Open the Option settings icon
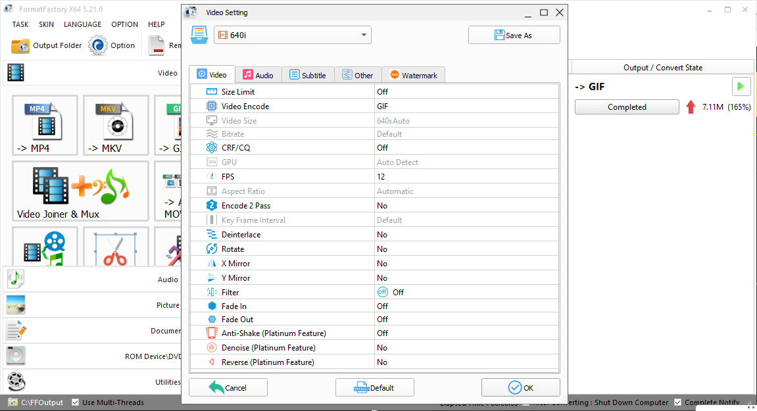The width and height of the screenshot is (757, 411). point(98,45)
